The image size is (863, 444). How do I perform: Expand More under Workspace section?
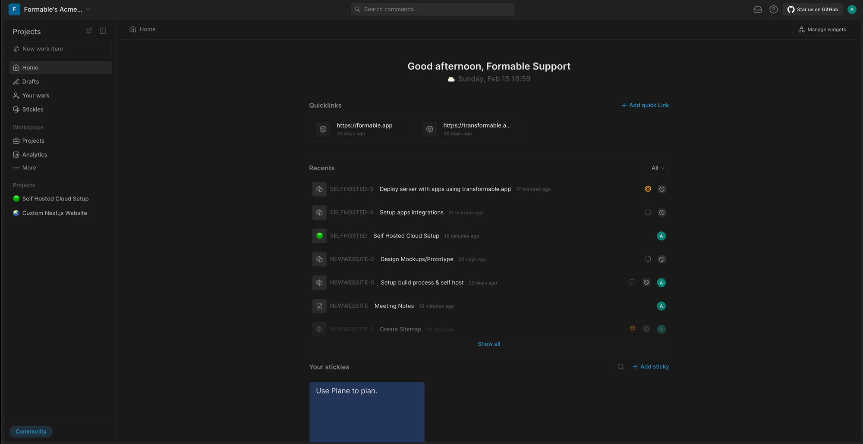(x=28, y=168)
